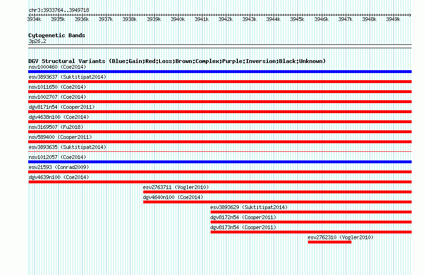Open the nsv1011650 (Coe2014) variant label
Screen dimensions: 425x275
57,87
